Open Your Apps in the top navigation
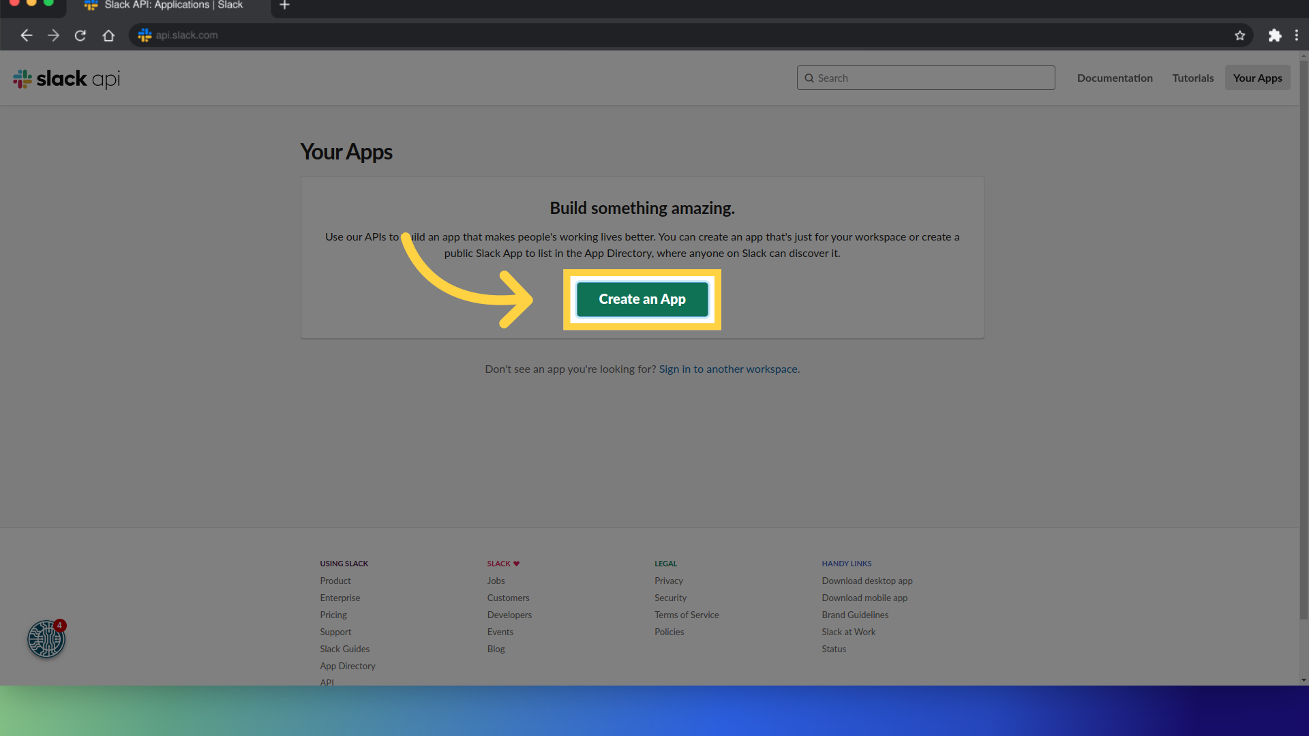 [x=1257, y=78]
